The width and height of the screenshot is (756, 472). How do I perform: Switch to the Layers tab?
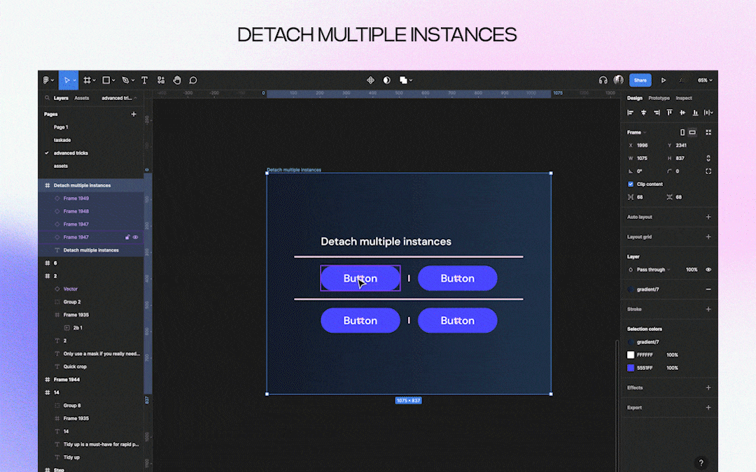[61, 99]
